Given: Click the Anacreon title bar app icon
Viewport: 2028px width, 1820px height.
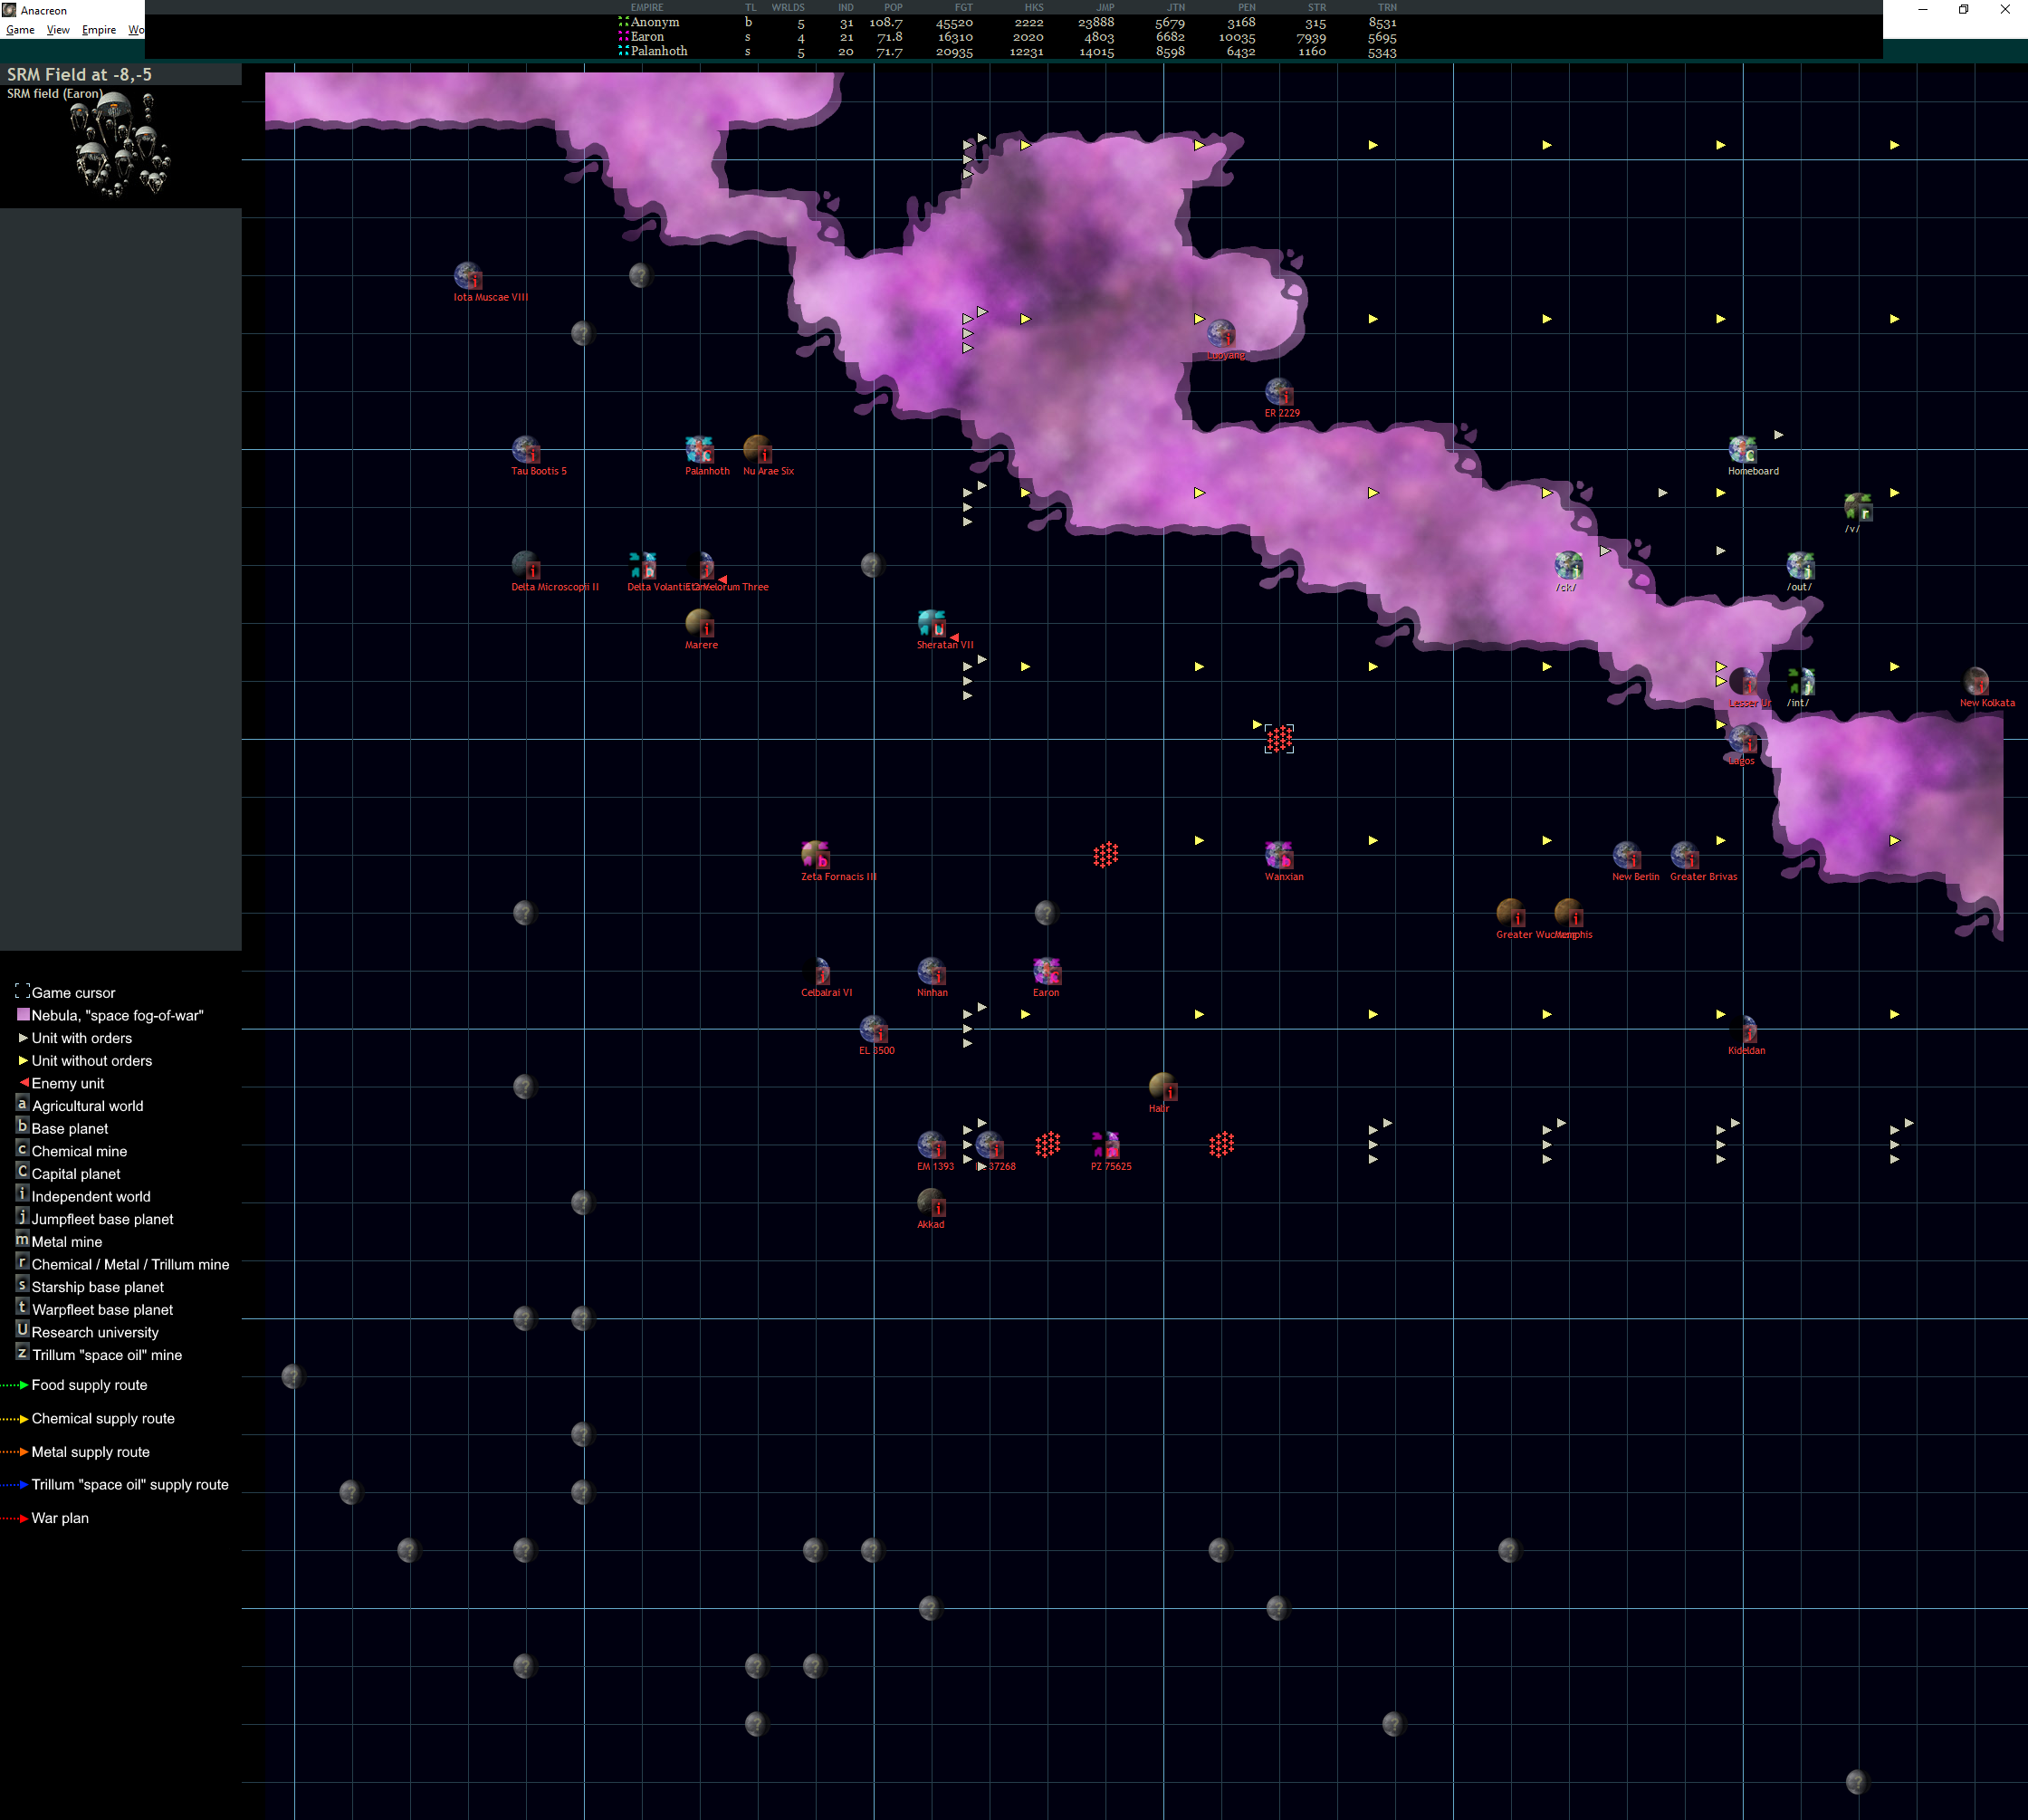Looking at the screenshot, I should click(9, 10).
